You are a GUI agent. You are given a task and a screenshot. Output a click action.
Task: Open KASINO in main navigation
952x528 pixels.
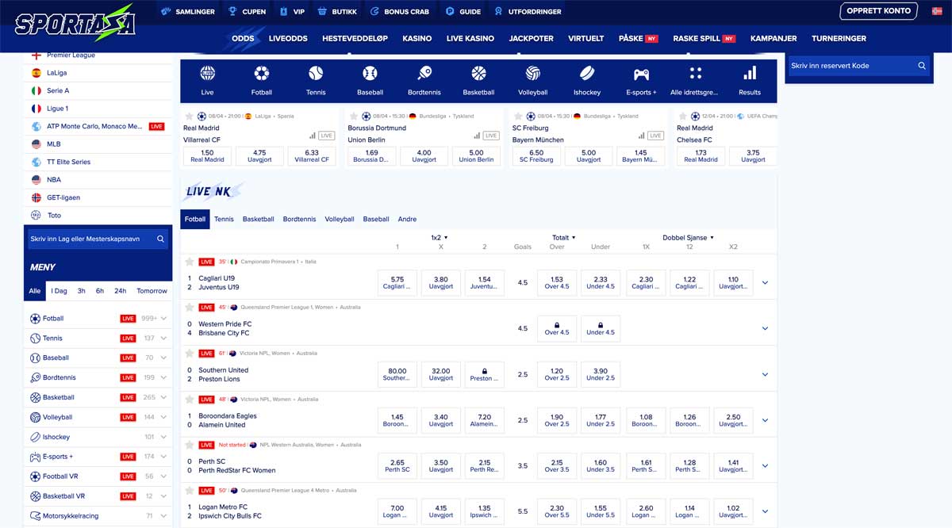pyautogui.click(x=417, y=38)
